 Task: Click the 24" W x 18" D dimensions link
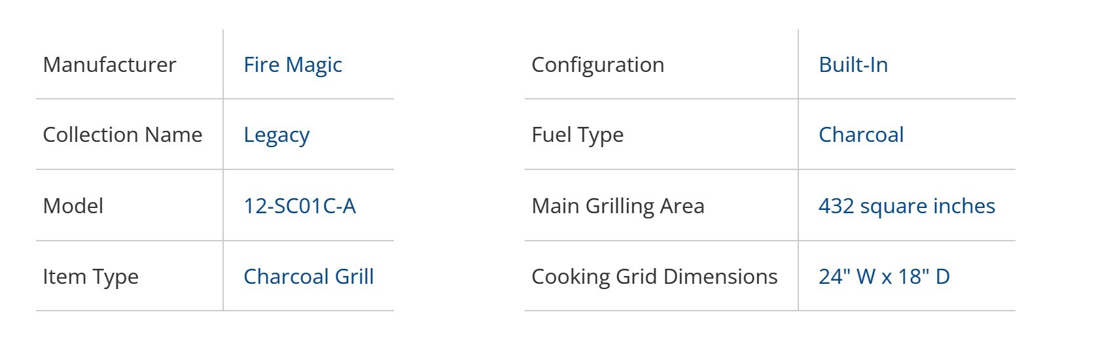click(x=883, y=277)
